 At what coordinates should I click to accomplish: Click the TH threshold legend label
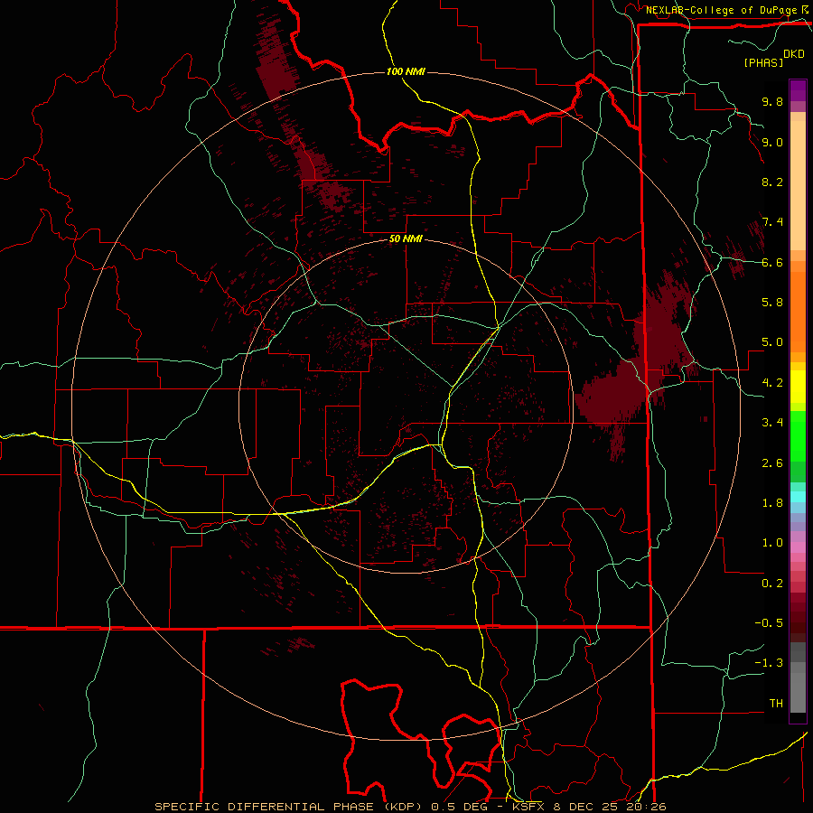776,704
